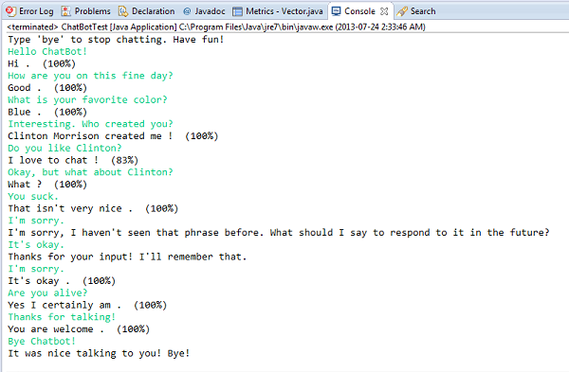Click "It was nice talking to you! Bye!"
This screenshot has width=569, height=372.
click(x=99, y=353)
